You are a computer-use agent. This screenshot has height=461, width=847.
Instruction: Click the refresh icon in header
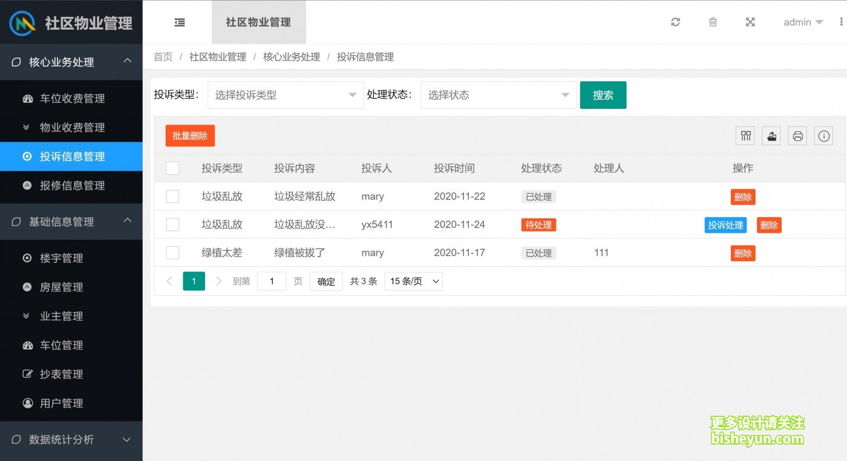point(675,22)
